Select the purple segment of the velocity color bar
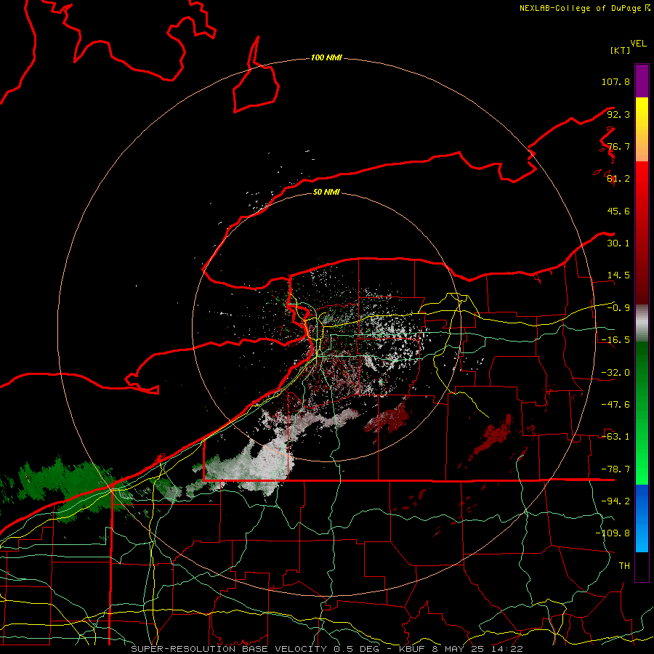This screenshot has height=654, width=654. [642, 81]
